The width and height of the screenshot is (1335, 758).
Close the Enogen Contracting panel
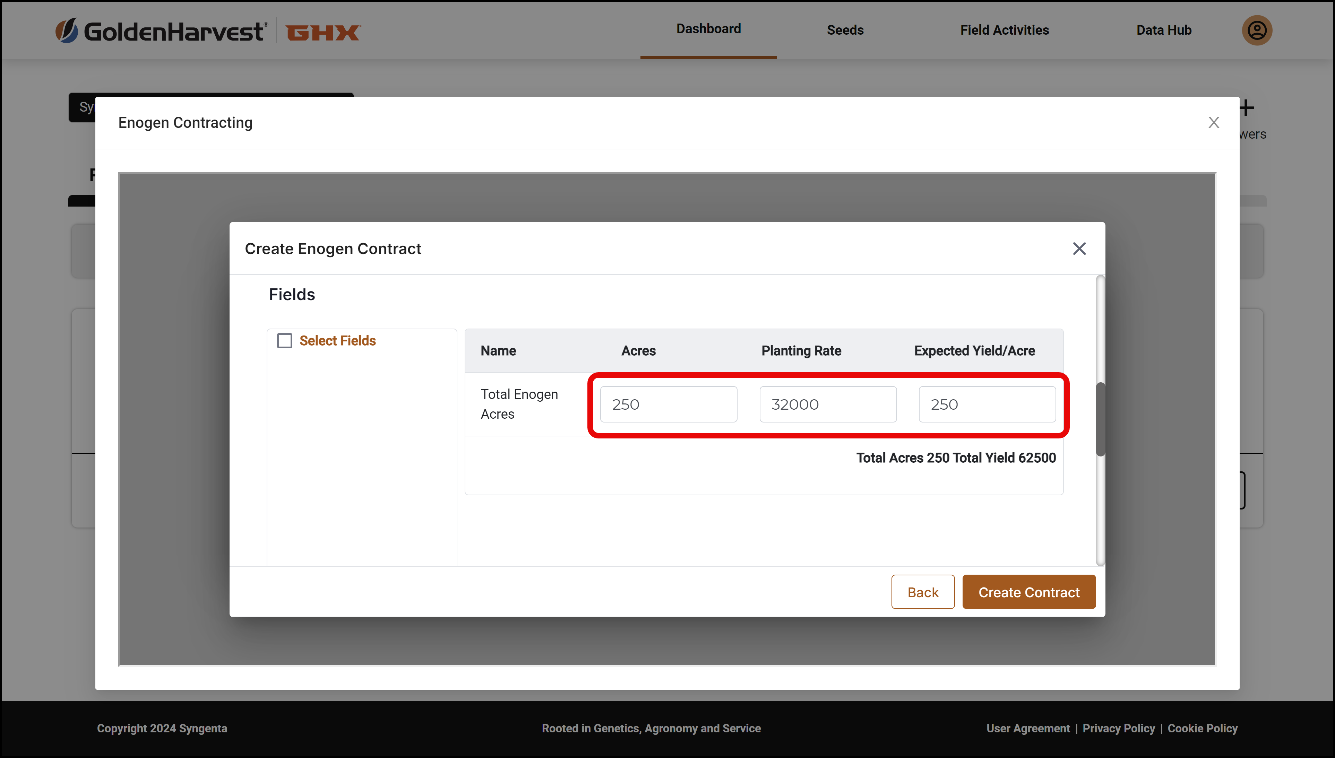(1214, 123)
